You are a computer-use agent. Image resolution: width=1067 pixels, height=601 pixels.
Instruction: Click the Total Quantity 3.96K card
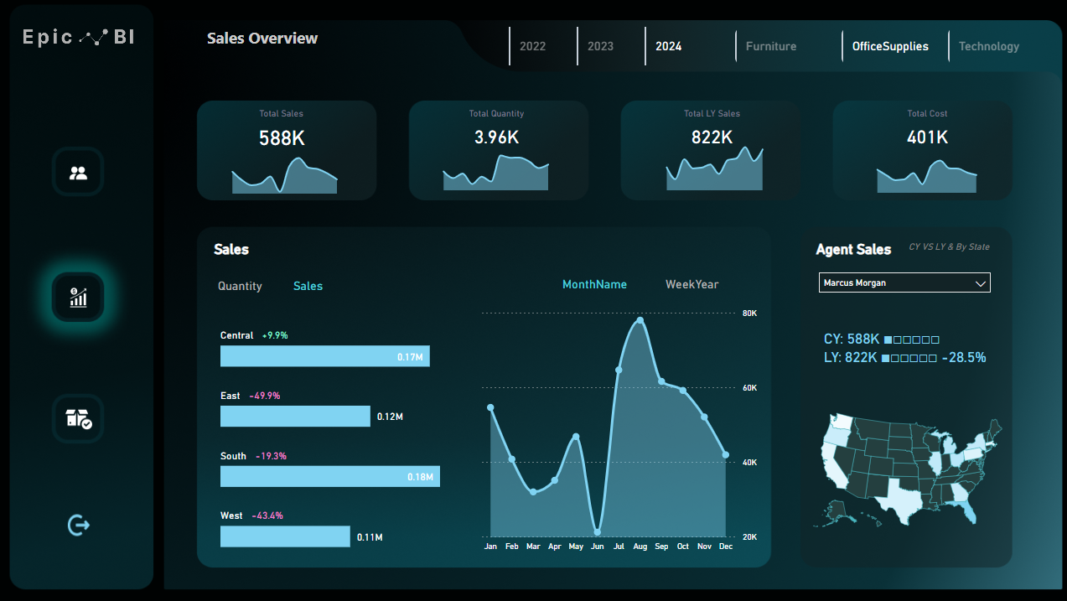498,150
